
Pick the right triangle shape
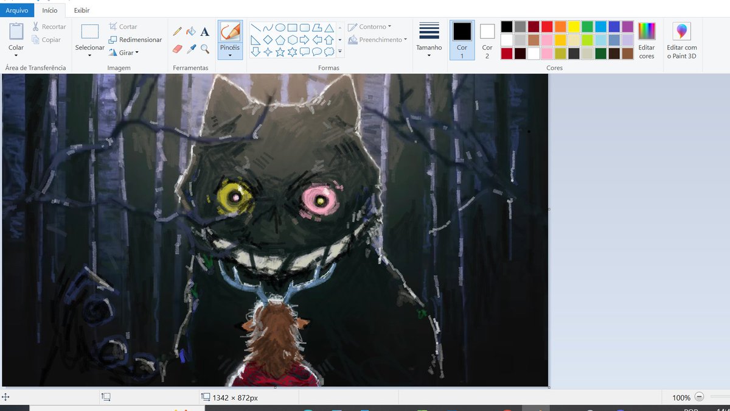[x=256, y=40]
